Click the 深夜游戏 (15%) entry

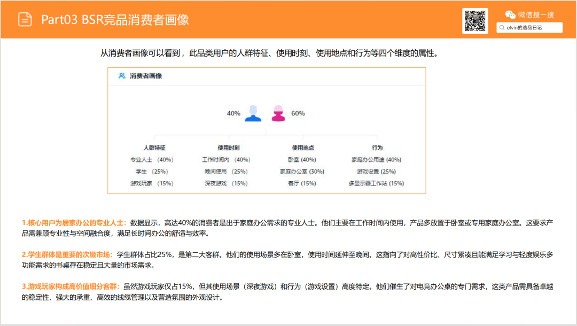[x=225, y=183]
